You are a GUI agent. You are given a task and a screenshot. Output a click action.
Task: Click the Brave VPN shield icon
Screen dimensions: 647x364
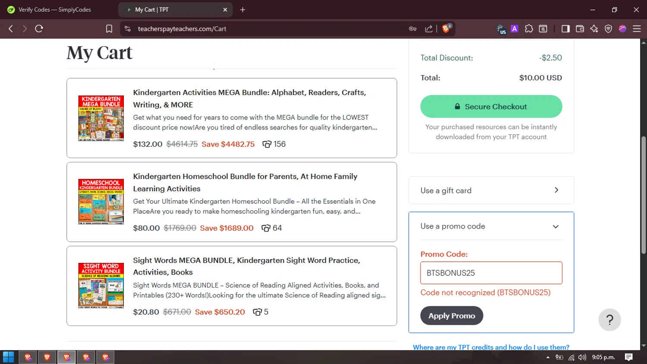click(x=608, y=28)
